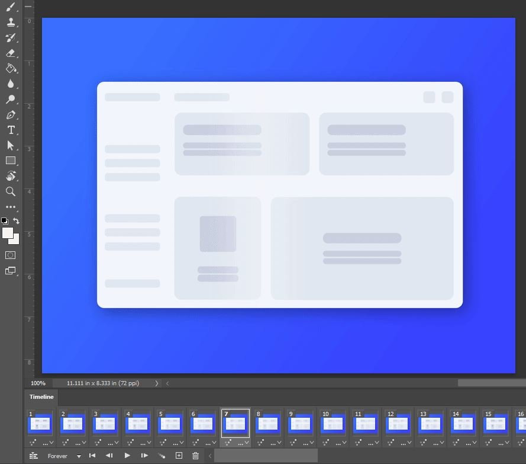Select the Horizontal Type tool
The width and height of the screenshot is (526, 464).
coord(11,130)
